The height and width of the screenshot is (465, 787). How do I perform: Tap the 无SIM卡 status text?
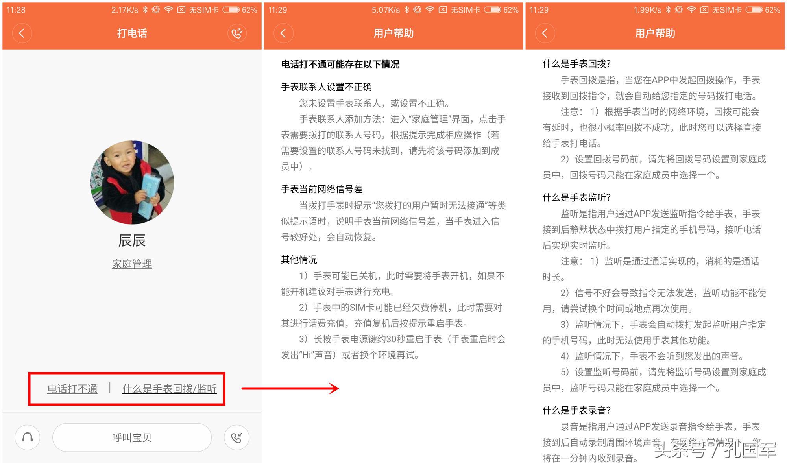pyautogui.click(x=203, y=9)
